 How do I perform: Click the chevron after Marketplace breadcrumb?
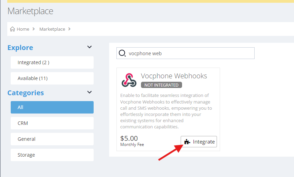69,29
